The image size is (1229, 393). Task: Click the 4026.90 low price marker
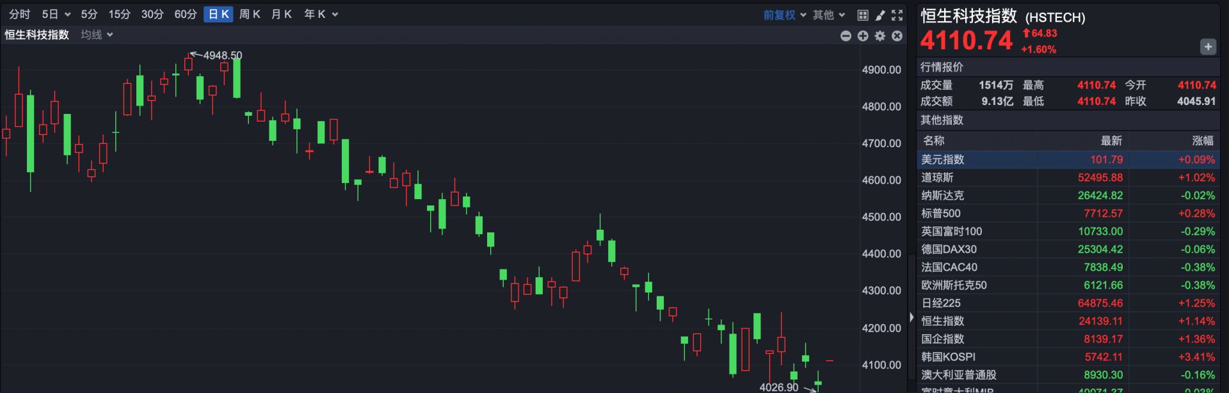click(x=779, y=387)
